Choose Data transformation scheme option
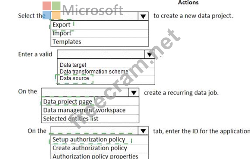Screen dimensions: 250x159 (x=94, y=72)
